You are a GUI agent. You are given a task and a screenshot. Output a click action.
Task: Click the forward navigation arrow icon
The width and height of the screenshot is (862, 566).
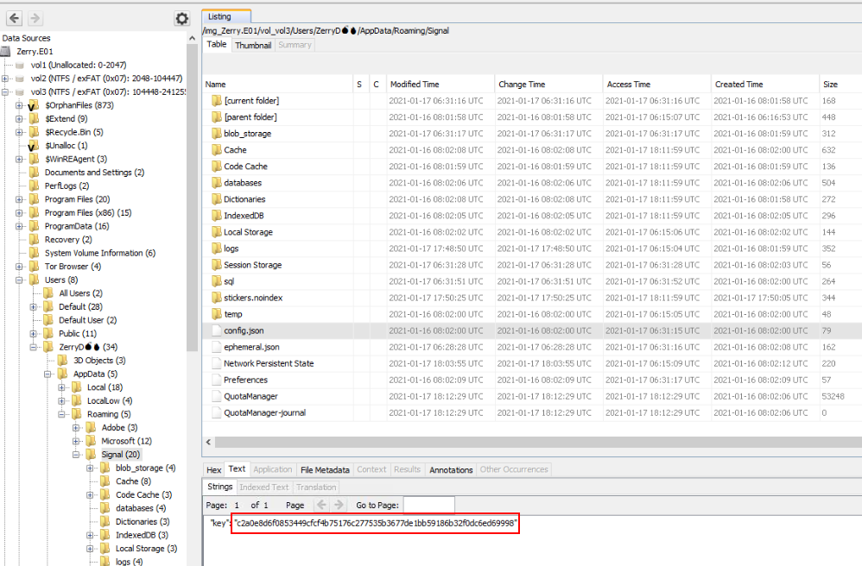click(x=35, y=18)
